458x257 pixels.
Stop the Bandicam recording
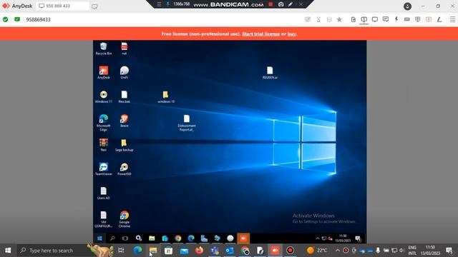271,4
